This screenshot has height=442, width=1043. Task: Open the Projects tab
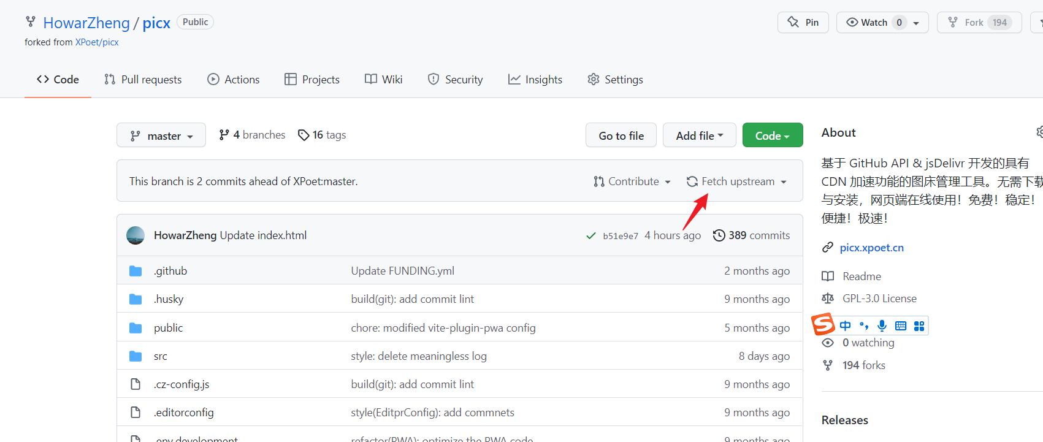[312, 80]
